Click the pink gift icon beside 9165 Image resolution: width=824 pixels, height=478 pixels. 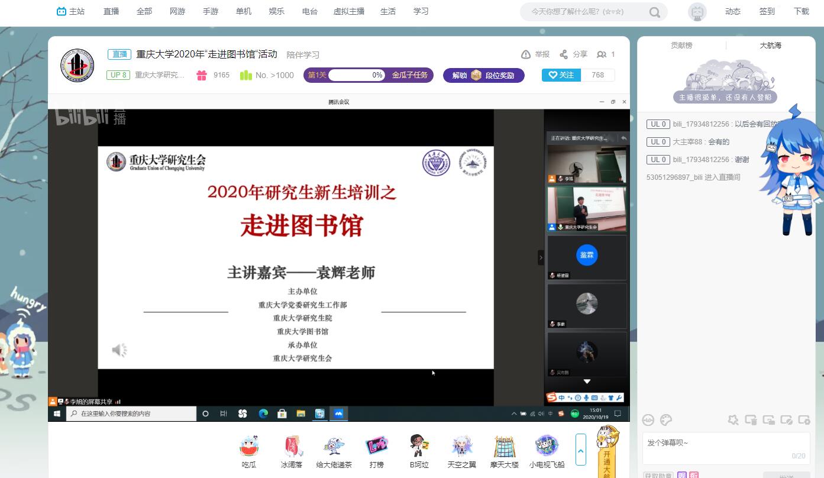tap(202, 75)
